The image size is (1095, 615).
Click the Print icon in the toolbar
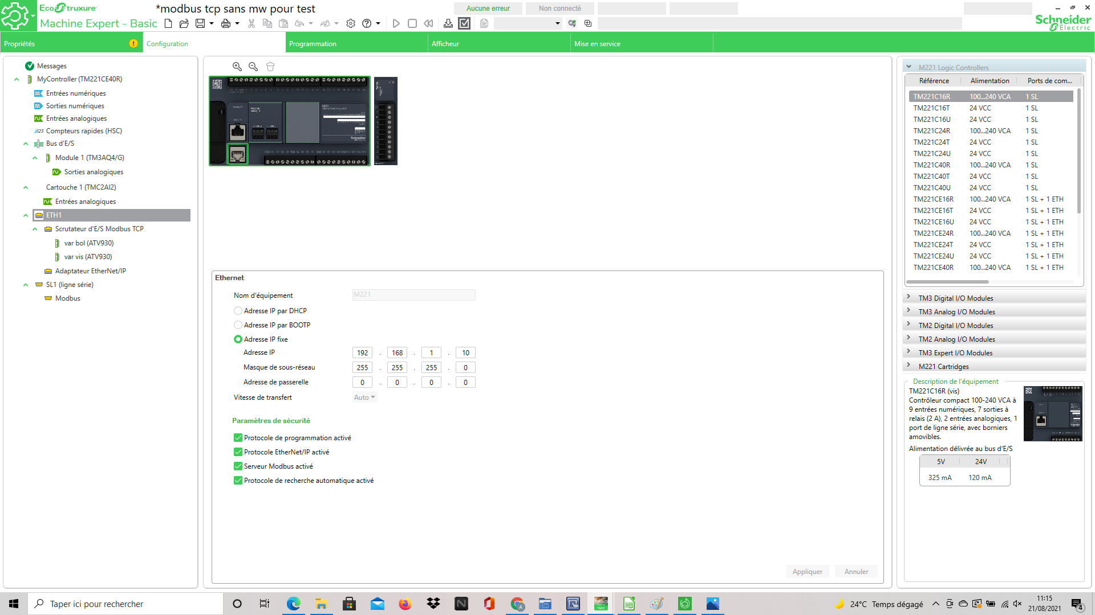tap(226, 23)
